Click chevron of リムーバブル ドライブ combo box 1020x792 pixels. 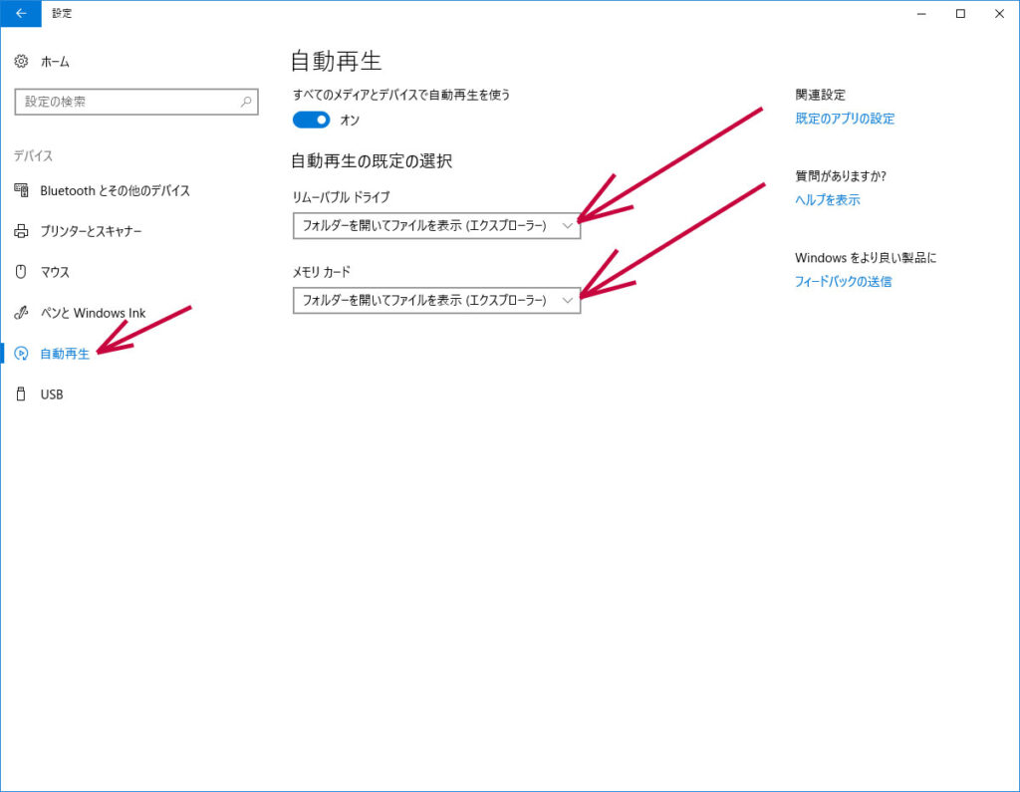coord(567,226)
